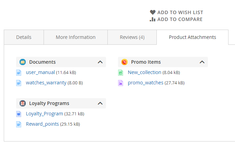The image size is (235, 146).
Task: Click the Documents folder category icon
Action: pyautogui.click(x=23, y=62)
